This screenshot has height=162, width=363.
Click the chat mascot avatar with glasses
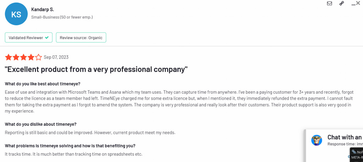click(x=317, y=140)
